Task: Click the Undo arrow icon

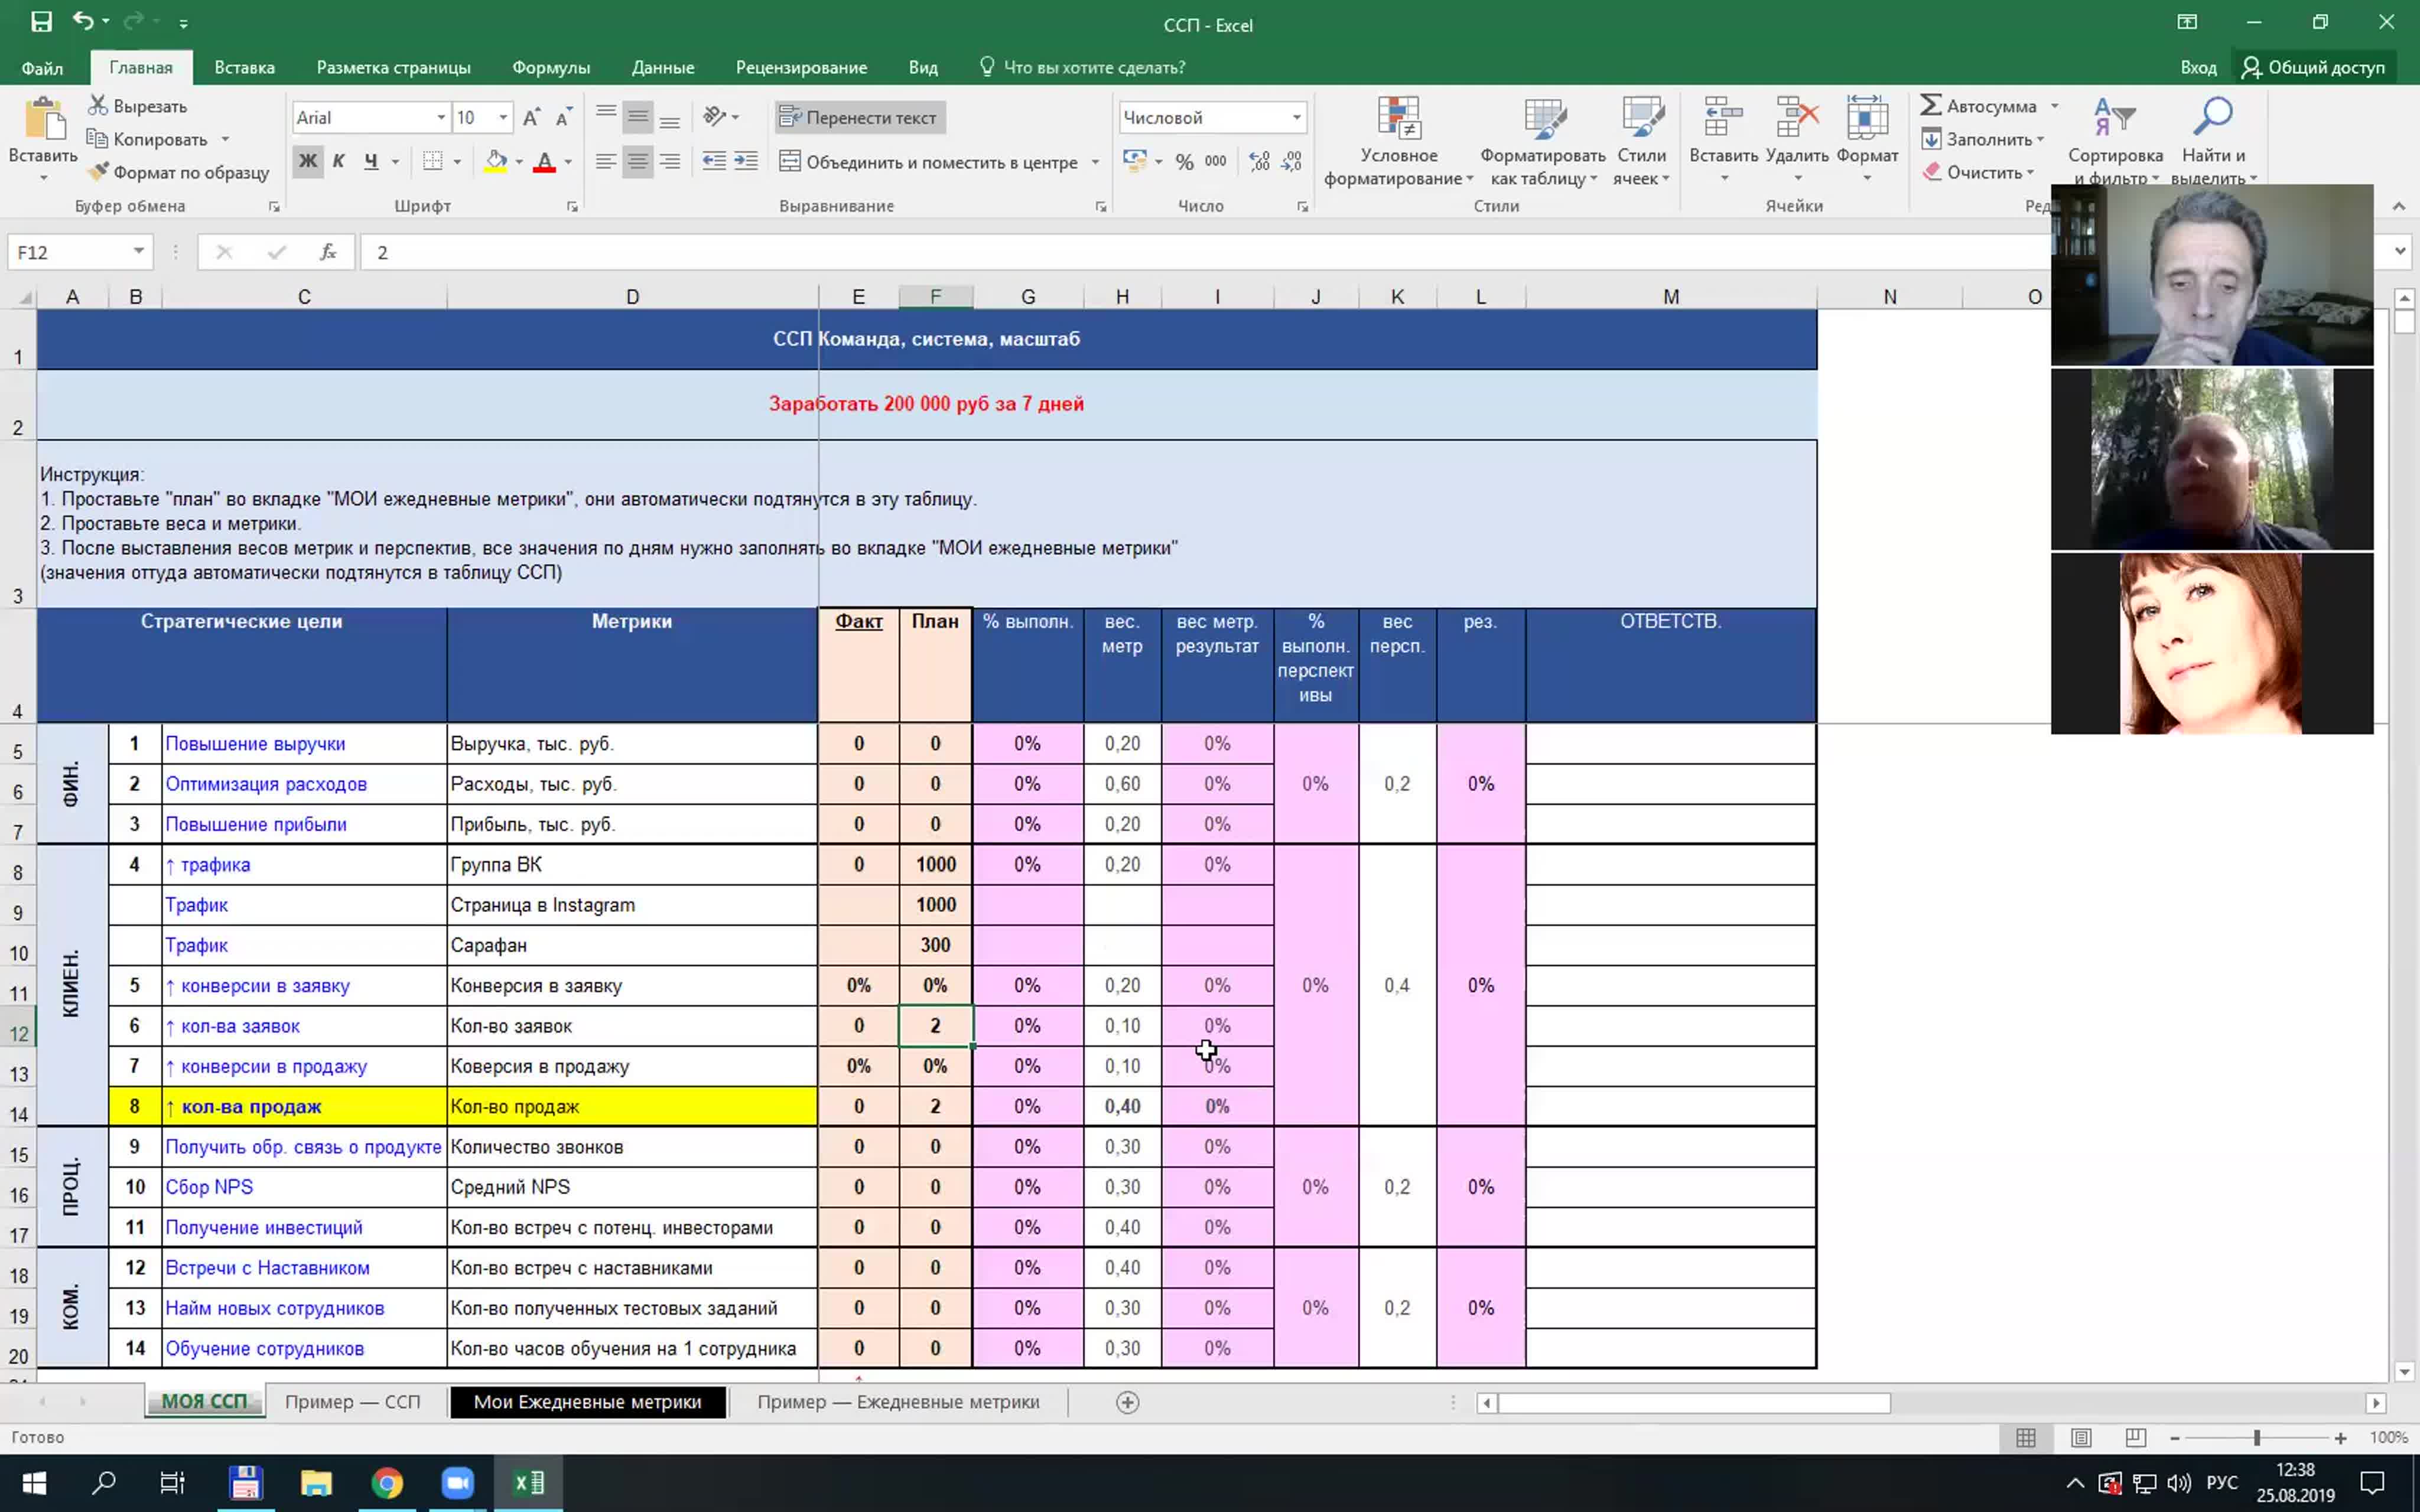Action: pos(83,21)
